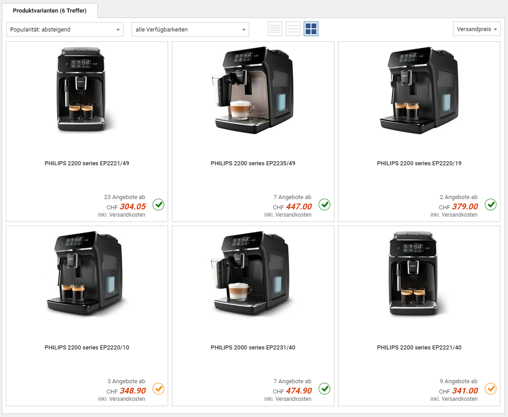
Task: Click green availability checkmark for EP2221/49
Action: point(158,204)
